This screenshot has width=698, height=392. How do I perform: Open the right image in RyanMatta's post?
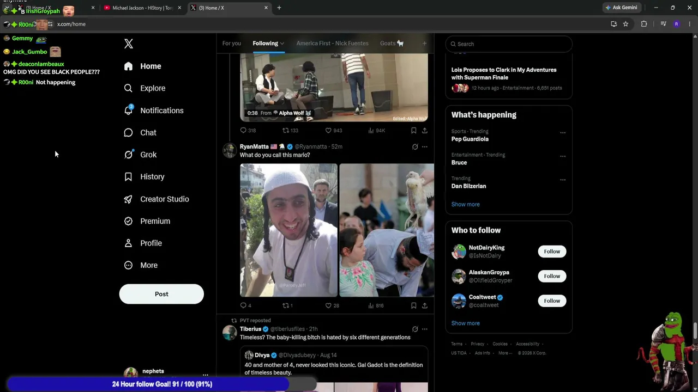pos(387,230)
